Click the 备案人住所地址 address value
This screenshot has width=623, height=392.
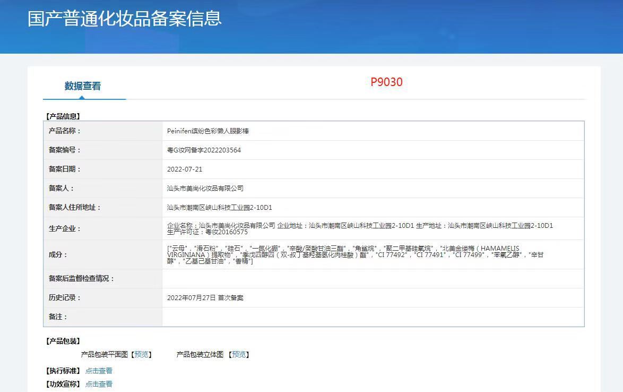[220, 207]
